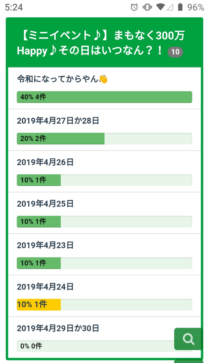Image resolution: width=209 pixels, height=363 pixels.
Task: Tap the vibrate mode status icon
Action: click(147, 7)
